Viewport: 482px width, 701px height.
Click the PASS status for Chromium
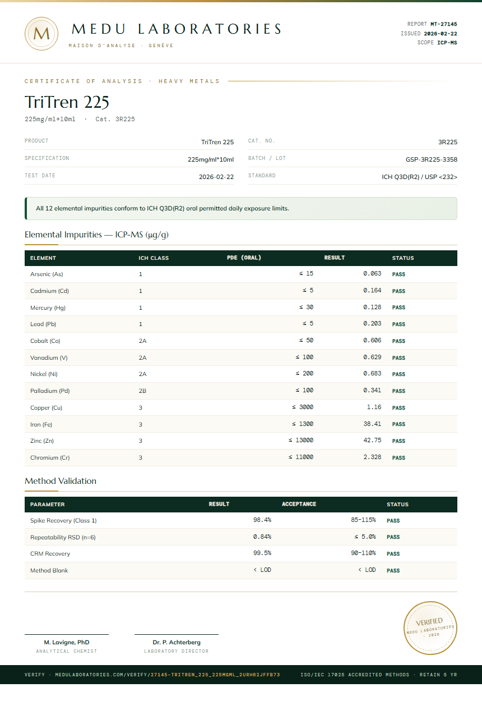[398, 458]
